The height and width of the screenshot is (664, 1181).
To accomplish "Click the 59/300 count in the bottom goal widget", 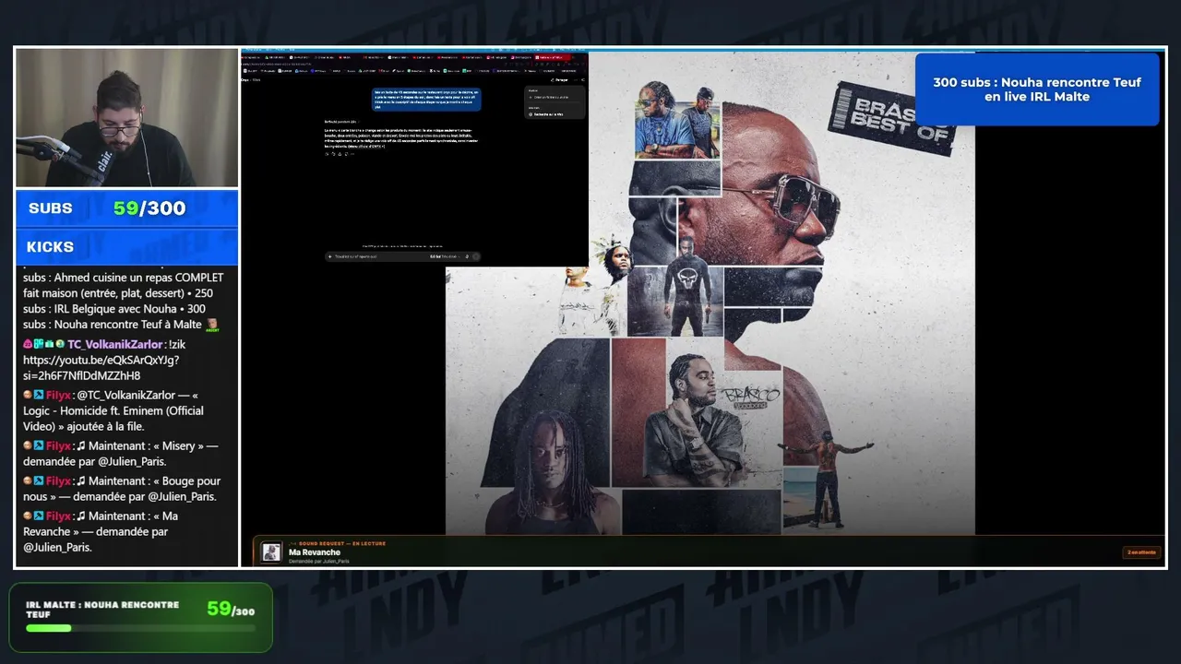I will point(231,609).
